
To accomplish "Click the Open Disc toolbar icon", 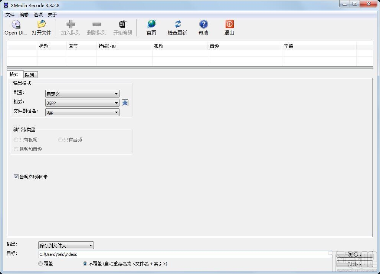I will coord(15,27).
